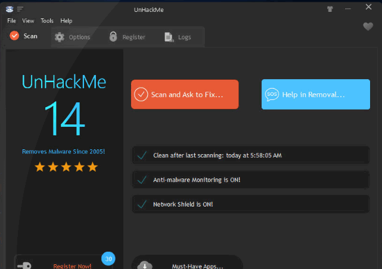Click the t-shirt skin icon
The image size is (382, 269).
(x=330, y=9)
